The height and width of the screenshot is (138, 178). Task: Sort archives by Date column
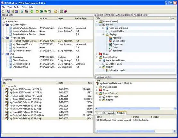click(64, 83)
